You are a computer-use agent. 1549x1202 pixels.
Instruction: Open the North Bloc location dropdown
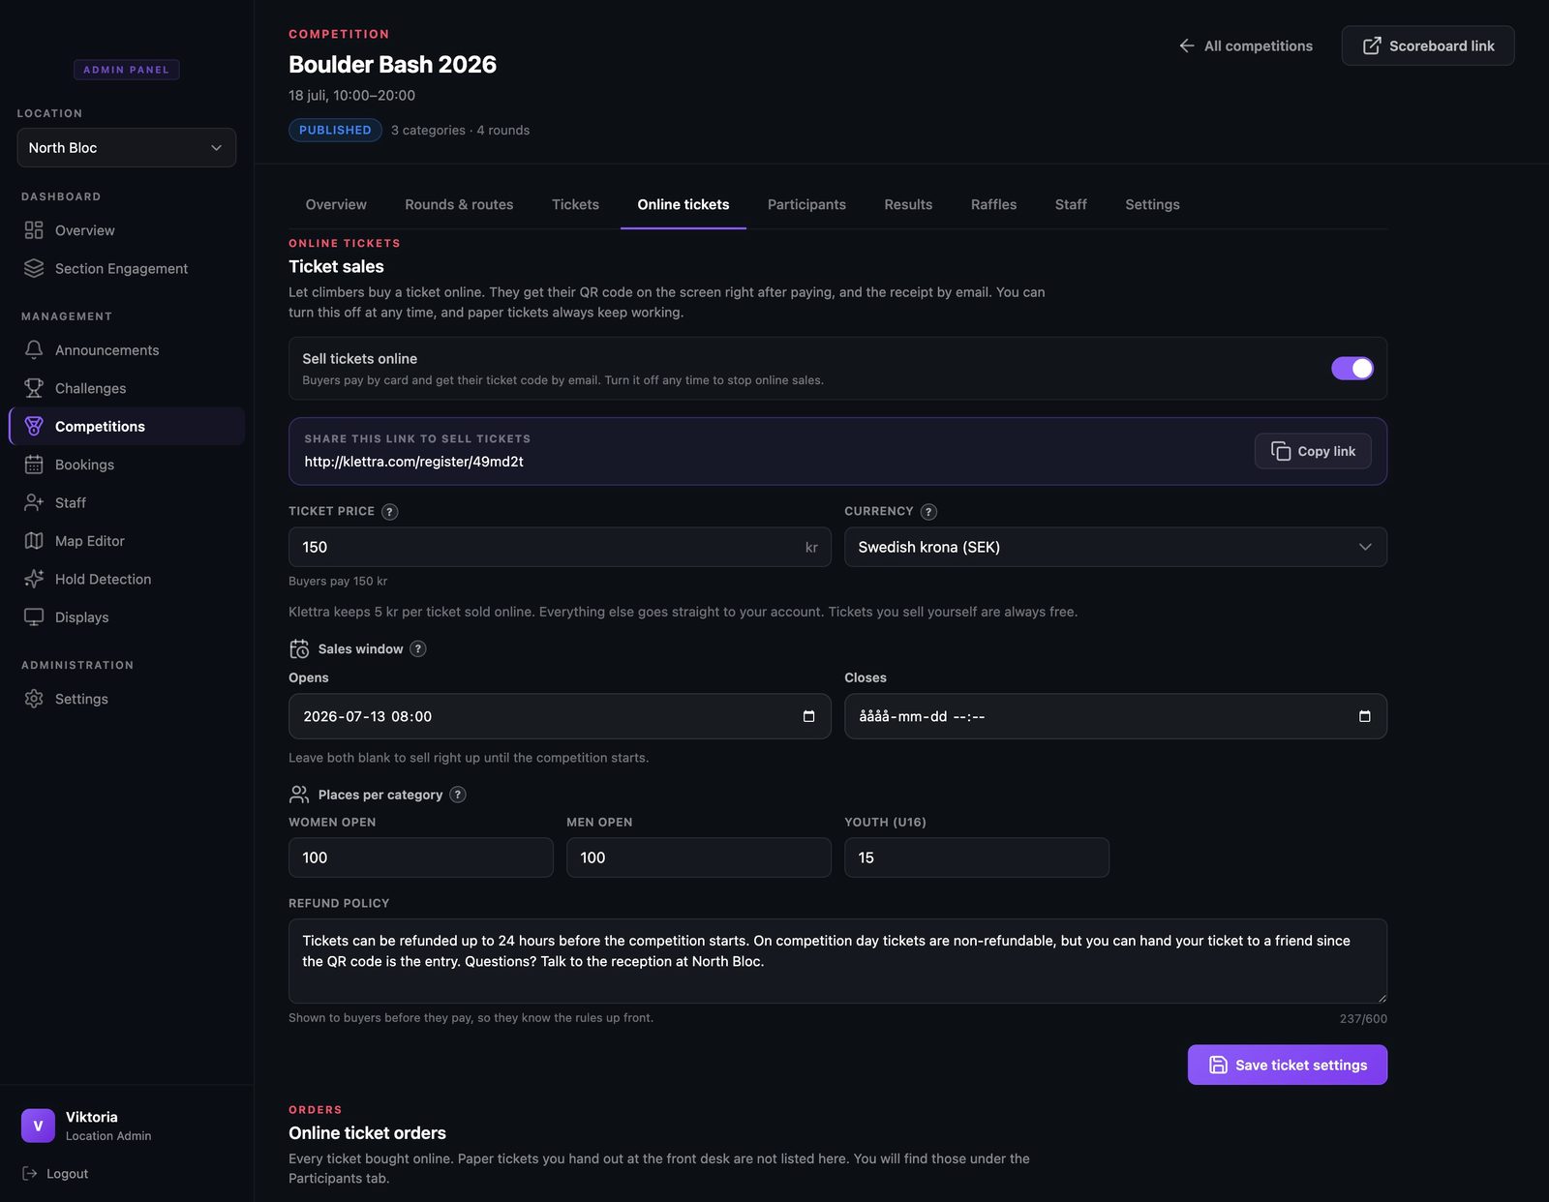click(126, 147)
